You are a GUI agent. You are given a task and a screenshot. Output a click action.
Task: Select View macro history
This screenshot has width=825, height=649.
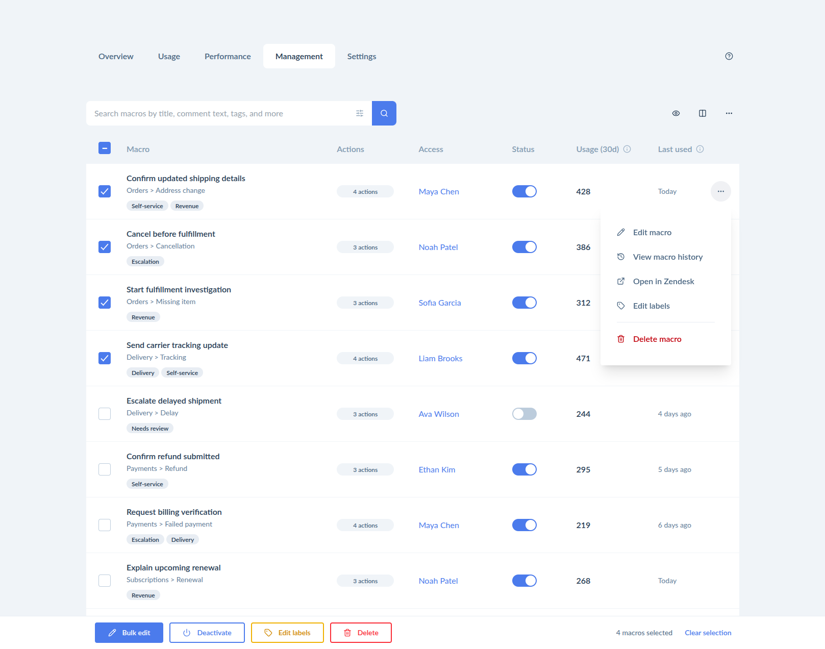click(666, 257)
